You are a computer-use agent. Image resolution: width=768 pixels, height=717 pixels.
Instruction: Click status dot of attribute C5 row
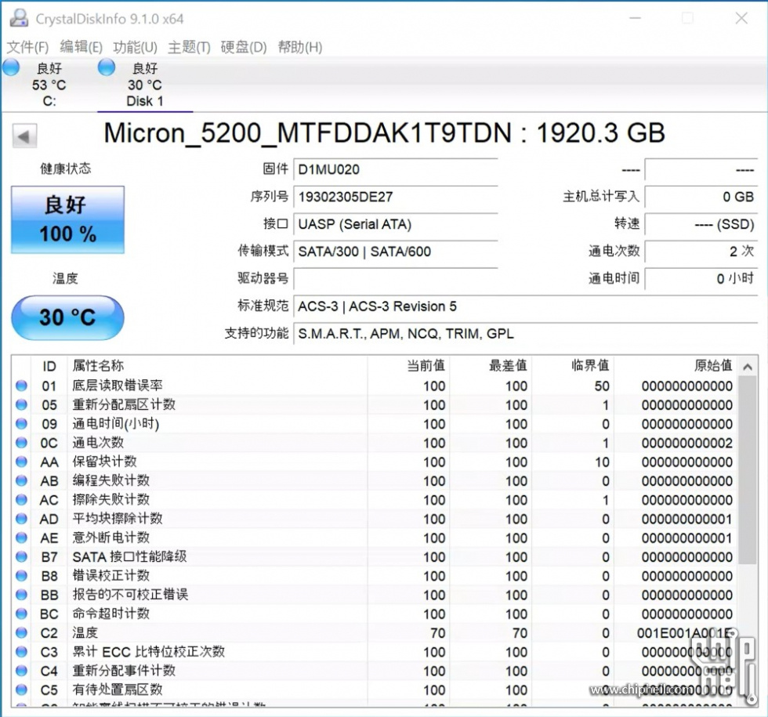coord(22,690)
